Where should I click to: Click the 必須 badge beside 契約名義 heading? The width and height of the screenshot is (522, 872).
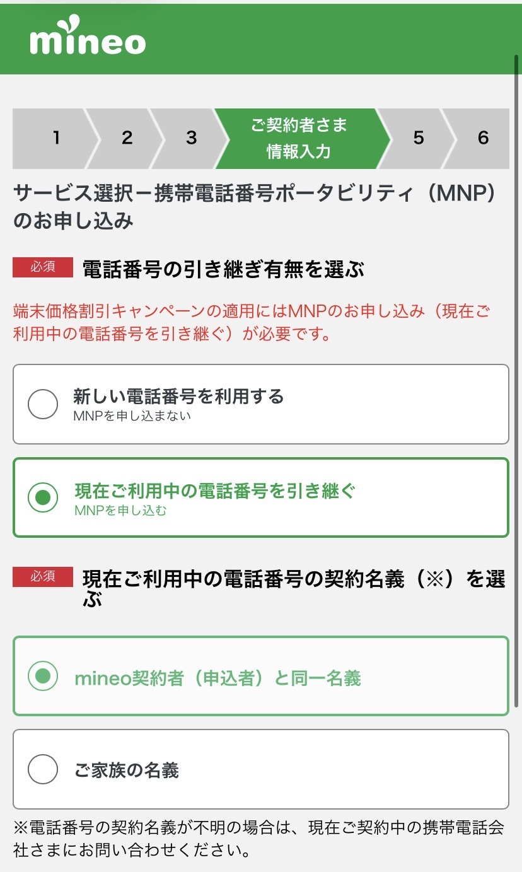43,576
